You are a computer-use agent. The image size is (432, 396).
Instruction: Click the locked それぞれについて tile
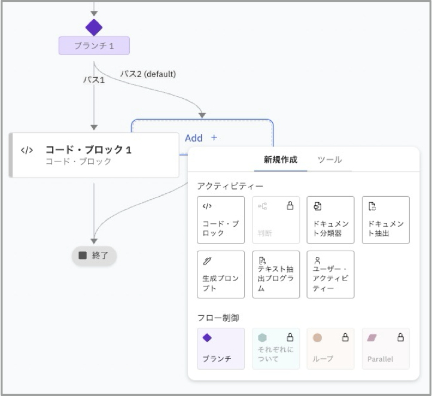pyautogui.click(x=276, y=349)
